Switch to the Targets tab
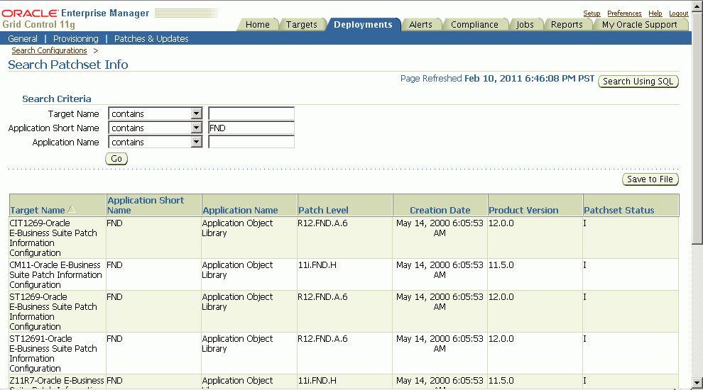Image resolution: width=703 pixels, height=390 pixels. [x=301, y=25]
